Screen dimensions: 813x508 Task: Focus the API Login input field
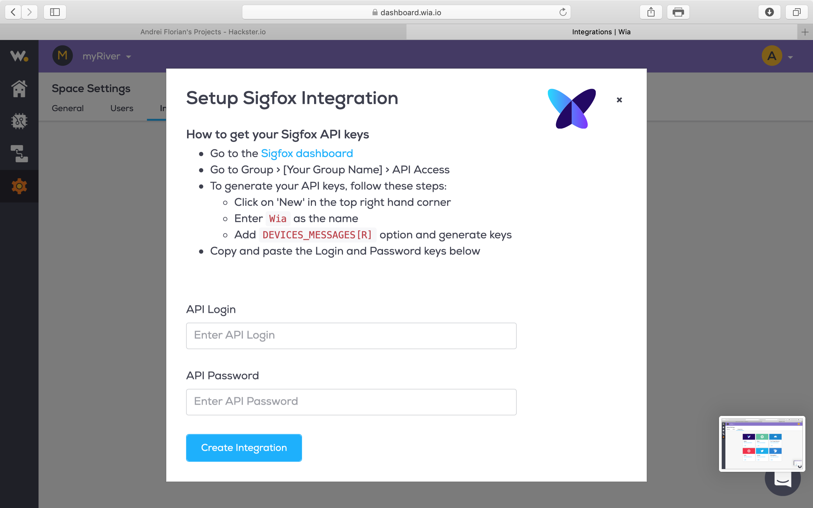351,336
